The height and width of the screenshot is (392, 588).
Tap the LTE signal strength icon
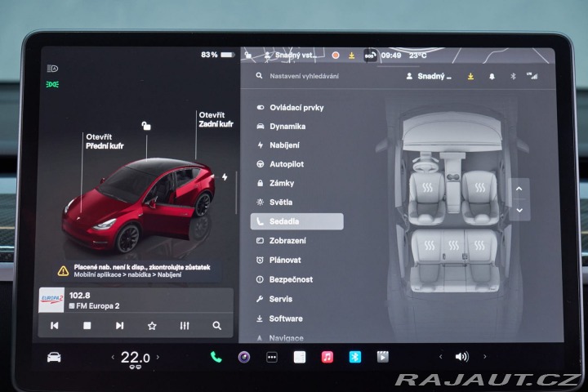point(532,76)
